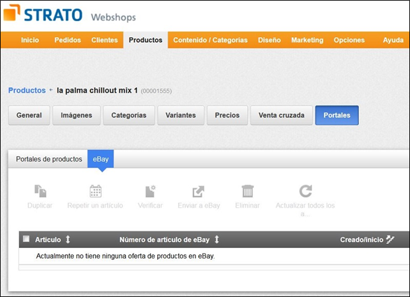
Task: Follow the Productos breadcrumb link
Action: click(x=27, y=90)
